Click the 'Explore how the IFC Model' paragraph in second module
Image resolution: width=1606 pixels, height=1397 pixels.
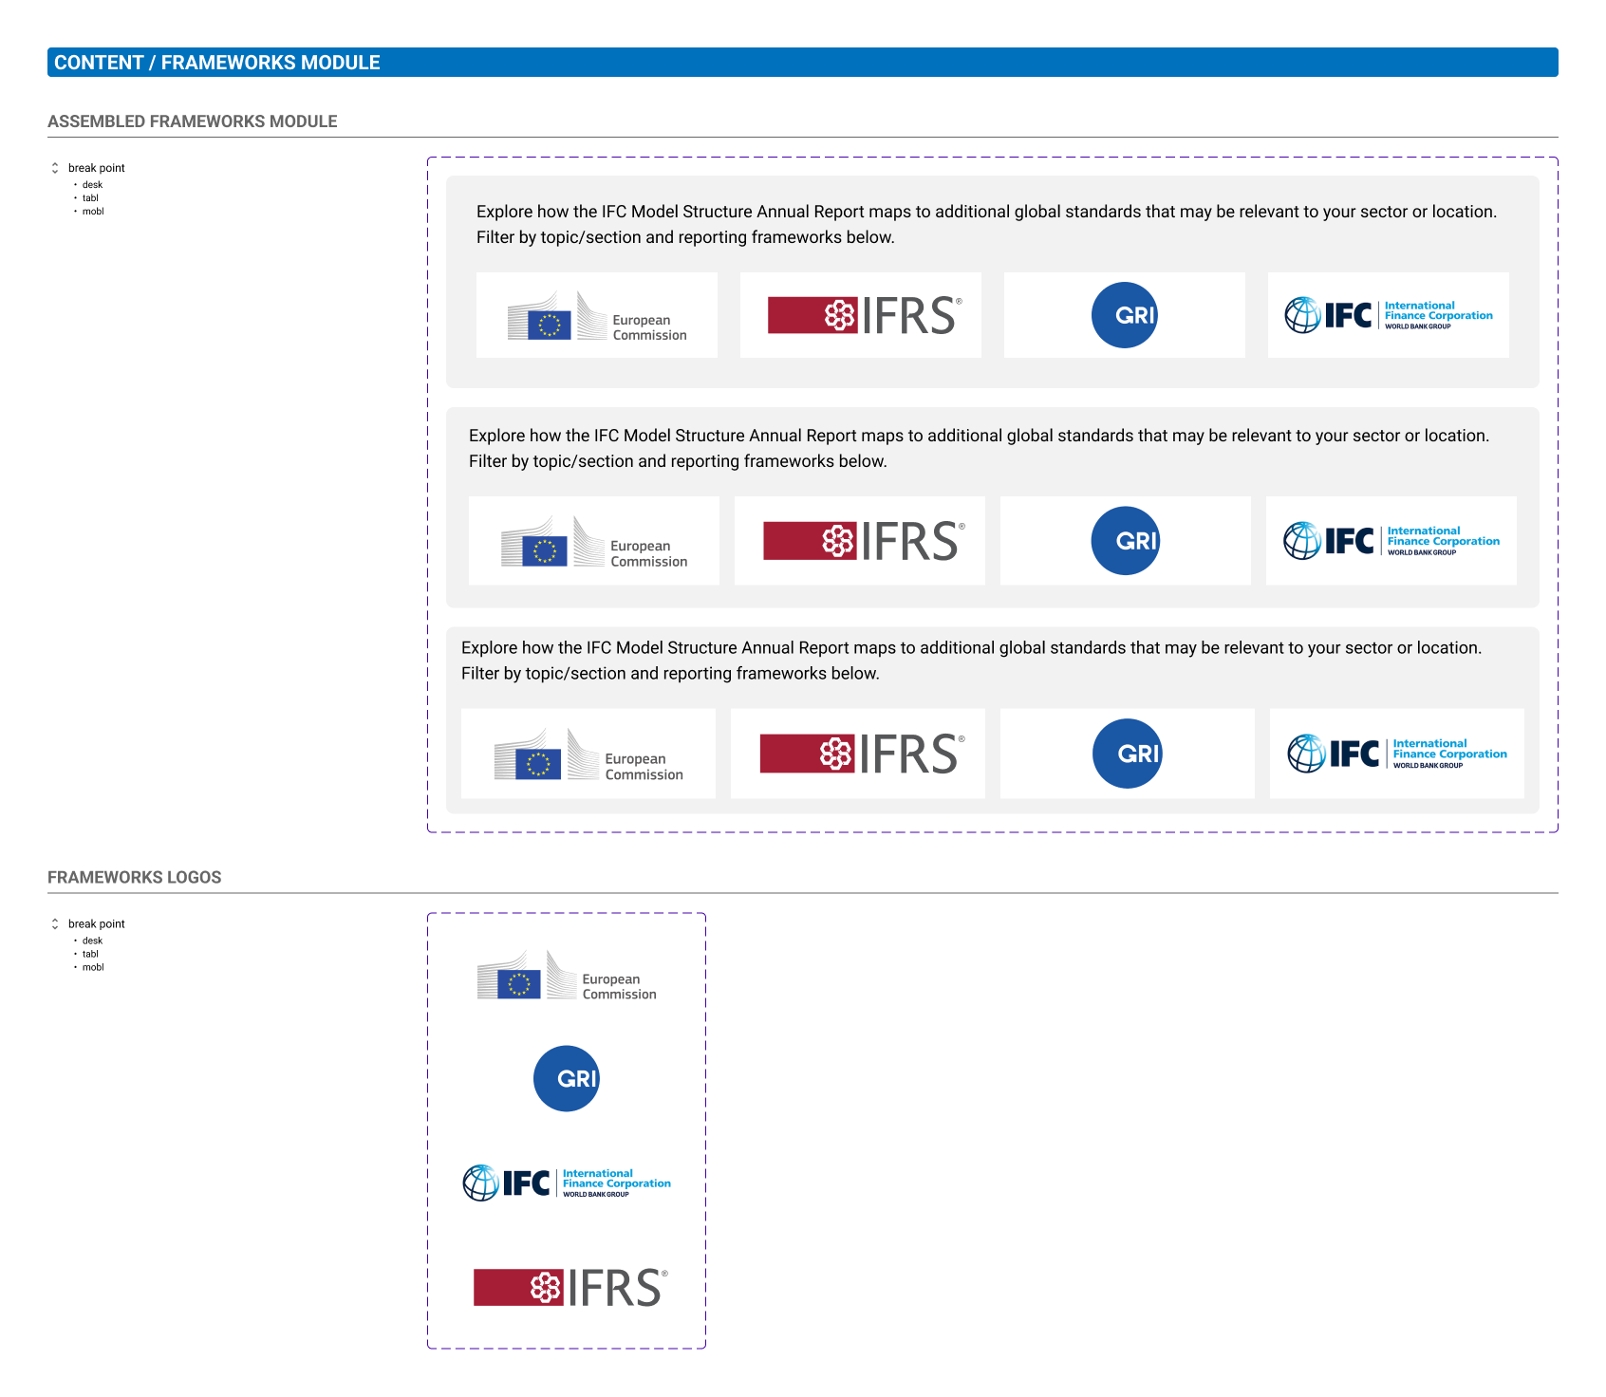click(980, 449)
